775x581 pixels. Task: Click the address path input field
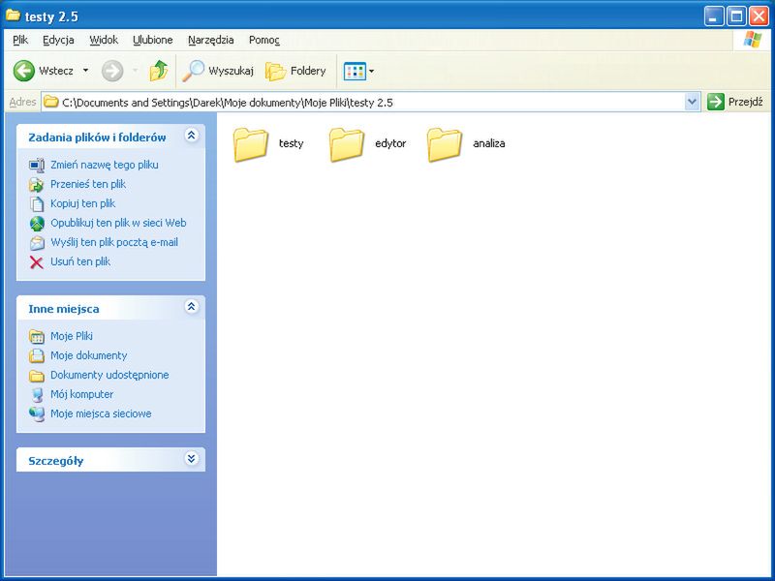click(x=368, y=102)
